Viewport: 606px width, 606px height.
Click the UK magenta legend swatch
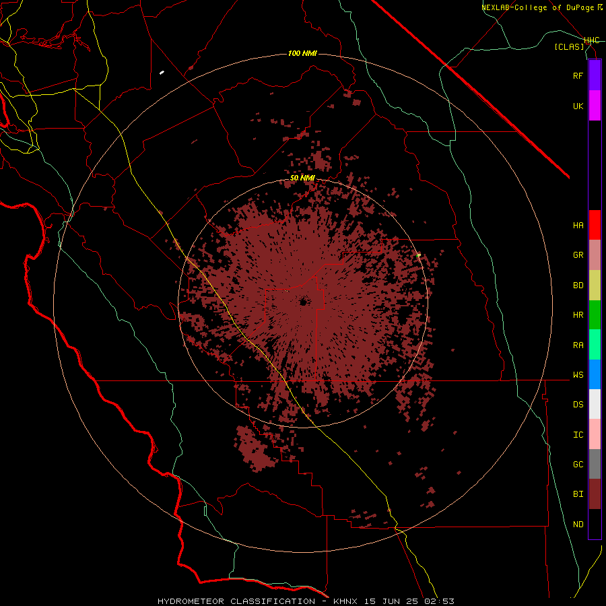point(595,106)
